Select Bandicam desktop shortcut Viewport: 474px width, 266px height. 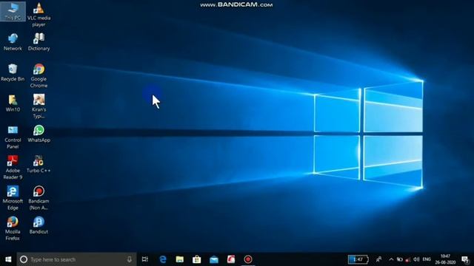(39, 198)
